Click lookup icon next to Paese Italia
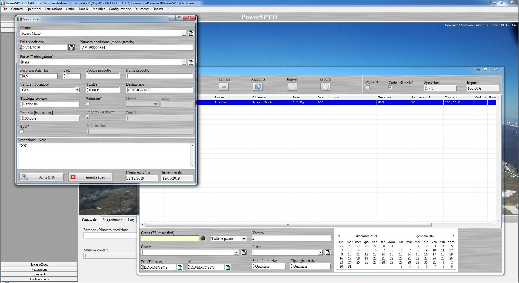The height and width of the screenshot is (283, 519). [191, 62]
